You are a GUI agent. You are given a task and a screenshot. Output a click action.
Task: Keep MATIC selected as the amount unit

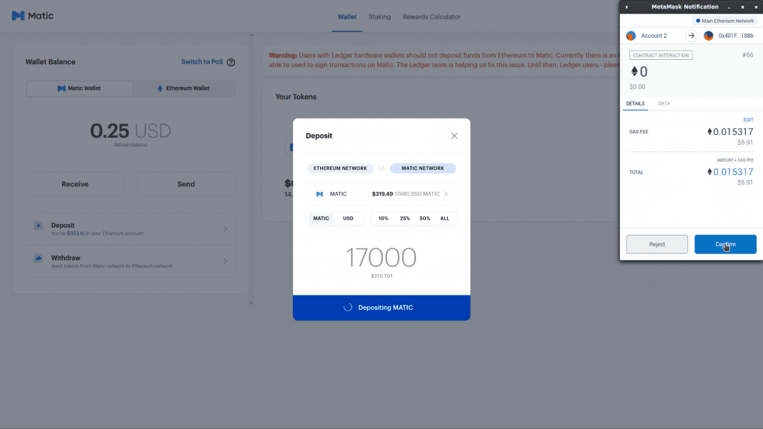pyautogui.click(x=320, y=218)
